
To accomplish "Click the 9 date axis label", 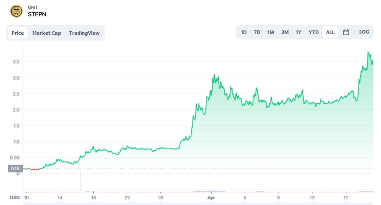I will pos(278,198).
